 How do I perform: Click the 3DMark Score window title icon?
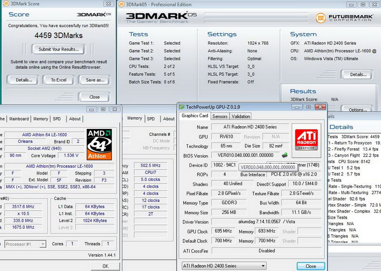(6, 4)
